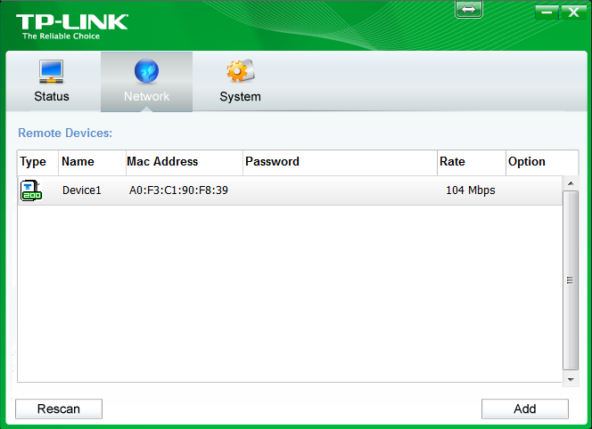This screenshot has height=429, width=592.
Task: Sort by the Mac Address column header
Action: [185, 162]
